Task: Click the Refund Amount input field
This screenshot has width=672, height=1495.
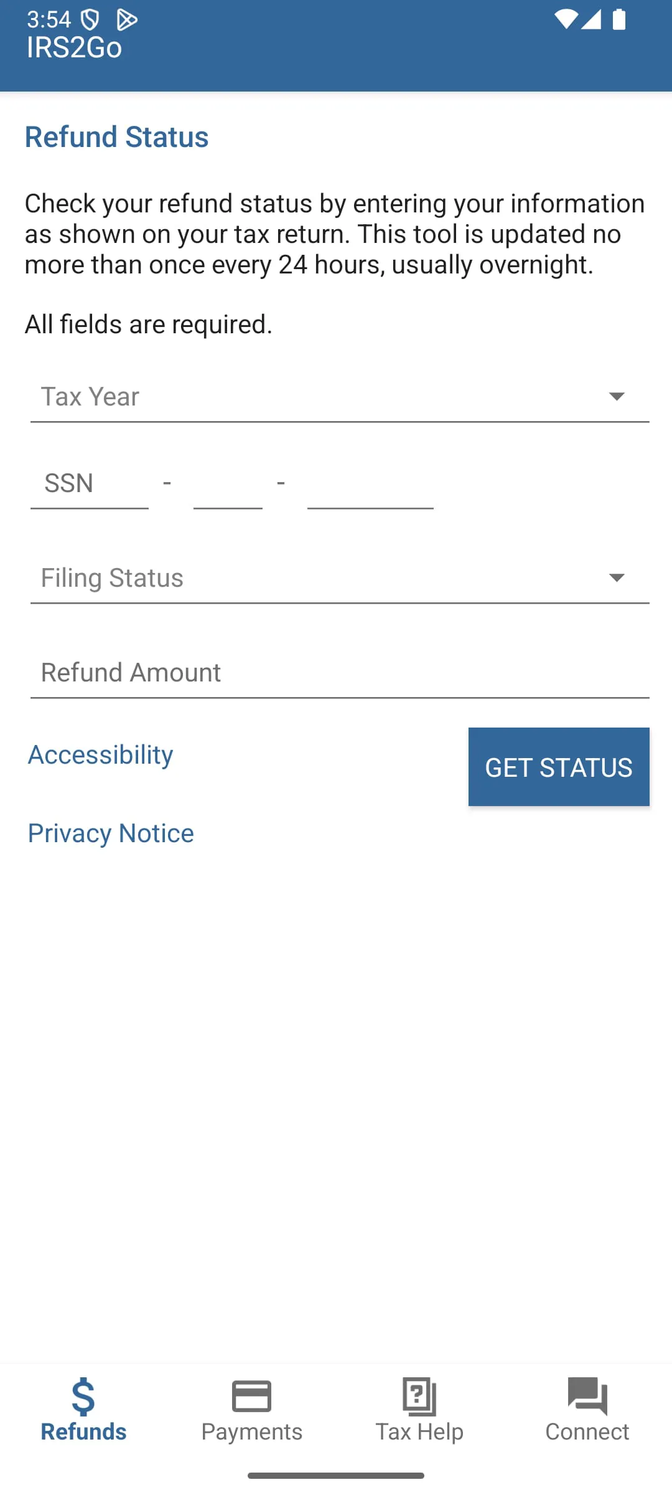Action: click(340, 673)
